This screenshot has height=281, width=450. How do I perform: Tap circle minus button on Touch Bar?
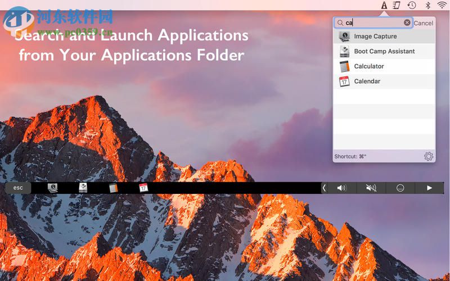click(400, 188)
